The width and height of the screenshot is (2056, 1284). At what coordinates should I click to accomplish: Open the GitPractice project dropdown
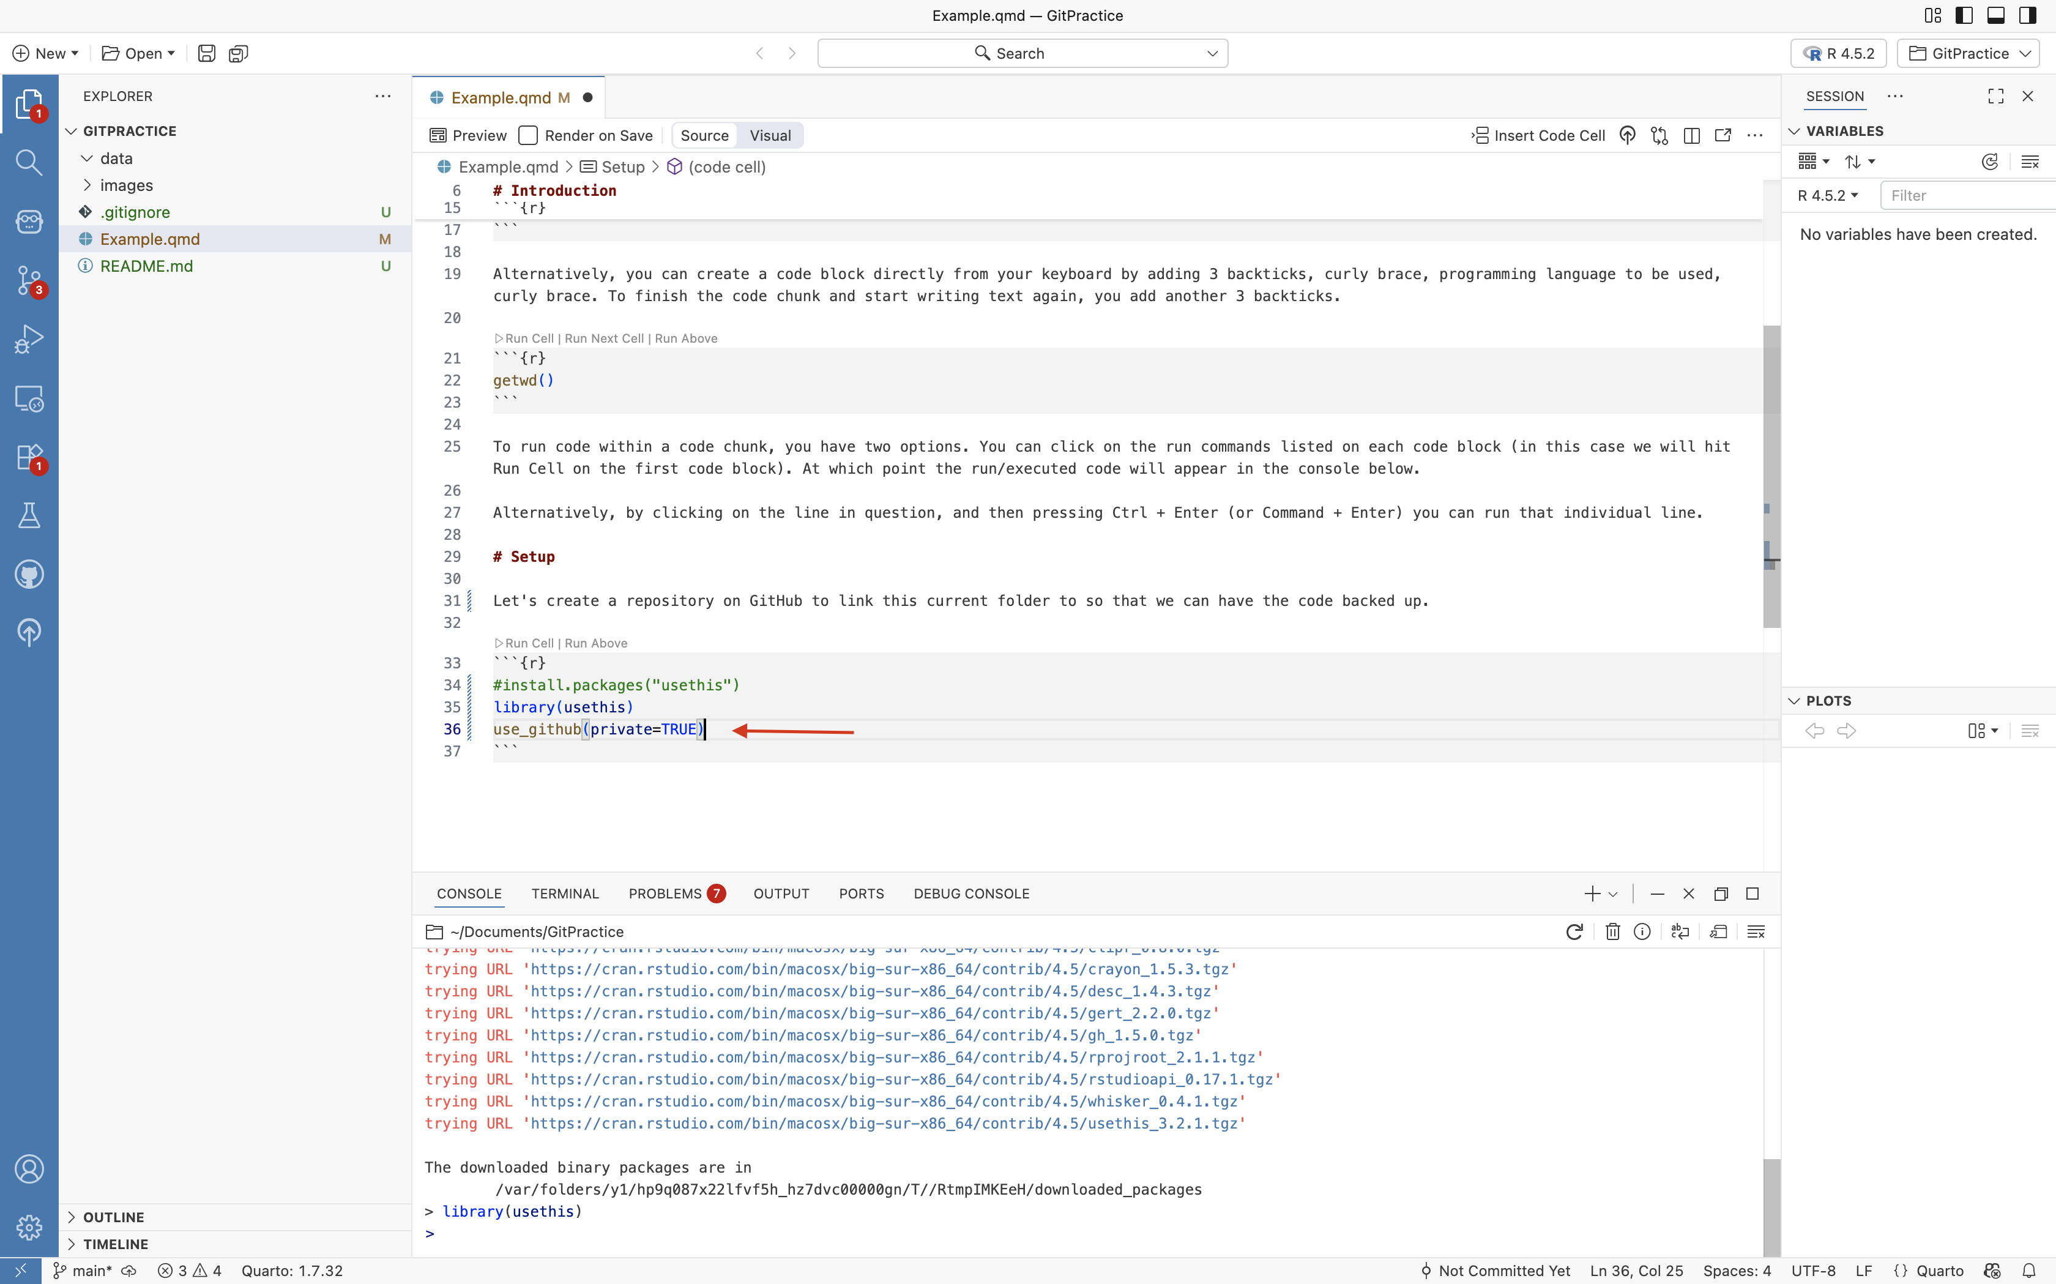tap(1968, 53)
